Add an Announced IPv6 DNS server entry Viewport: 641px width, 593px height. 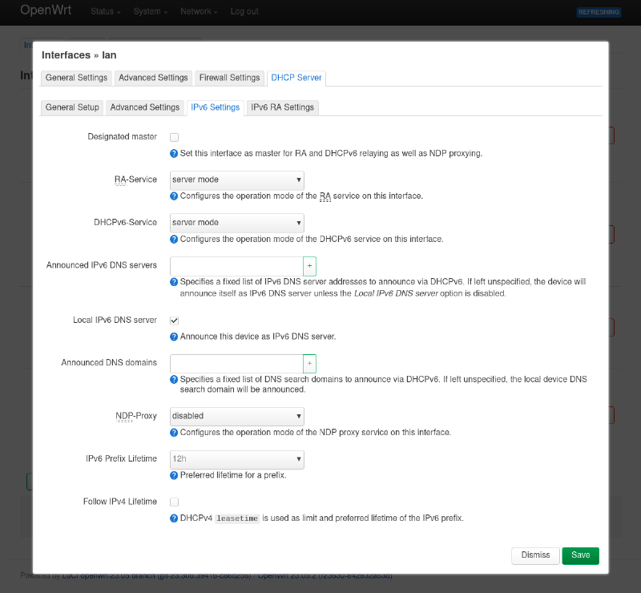(x=309, y=265)
